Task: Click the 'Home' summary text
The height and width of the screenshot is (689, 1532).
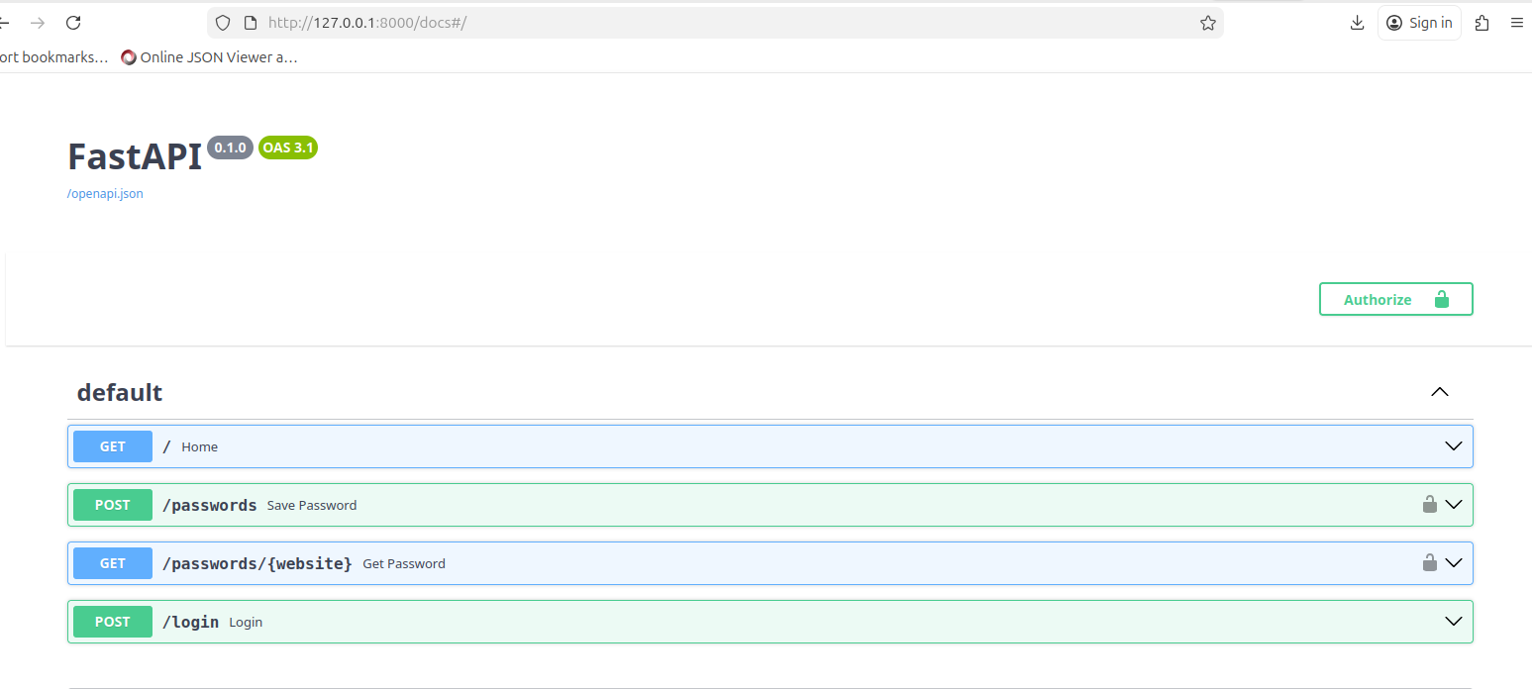Action: tap(199, 446)
